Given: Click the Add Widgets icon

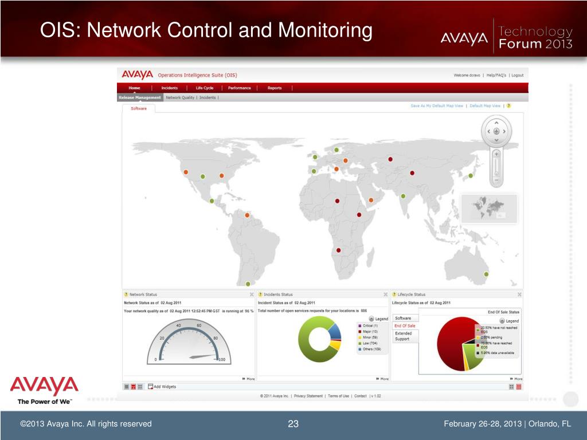Looking at the screenshot, I should coord(151,387).
